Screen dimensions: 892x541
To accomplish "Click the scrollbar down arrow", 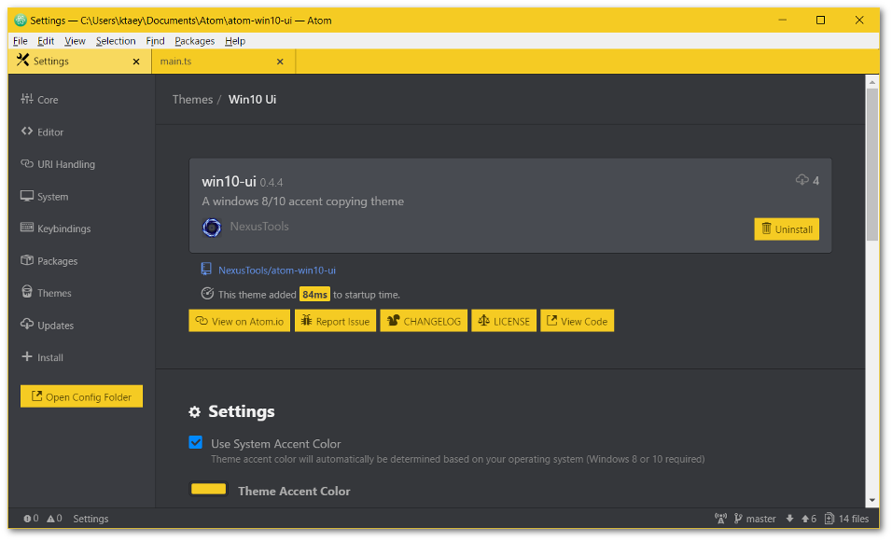I will click(x=872, y=501).
